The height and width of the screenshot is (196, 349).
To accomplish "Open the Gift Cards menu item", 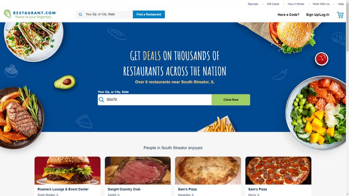I will pos(273,4).
